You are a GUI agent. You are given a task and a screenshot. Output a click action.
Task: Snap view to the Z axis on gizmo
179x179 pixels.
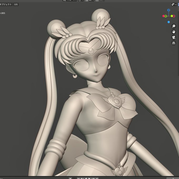tap(169, 10)
